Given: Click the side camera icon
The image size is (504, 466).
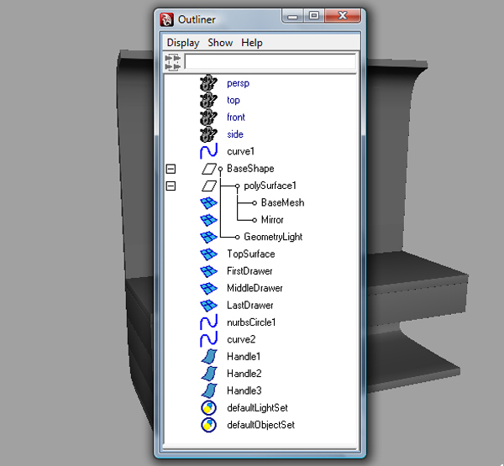Looking at the screenshot, I should pyautogui.click(x=208, y=134).
